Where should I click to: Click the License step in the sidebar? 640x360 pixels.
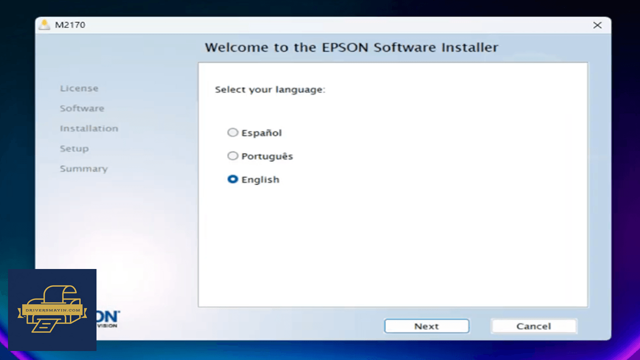(x=79, y=88)
